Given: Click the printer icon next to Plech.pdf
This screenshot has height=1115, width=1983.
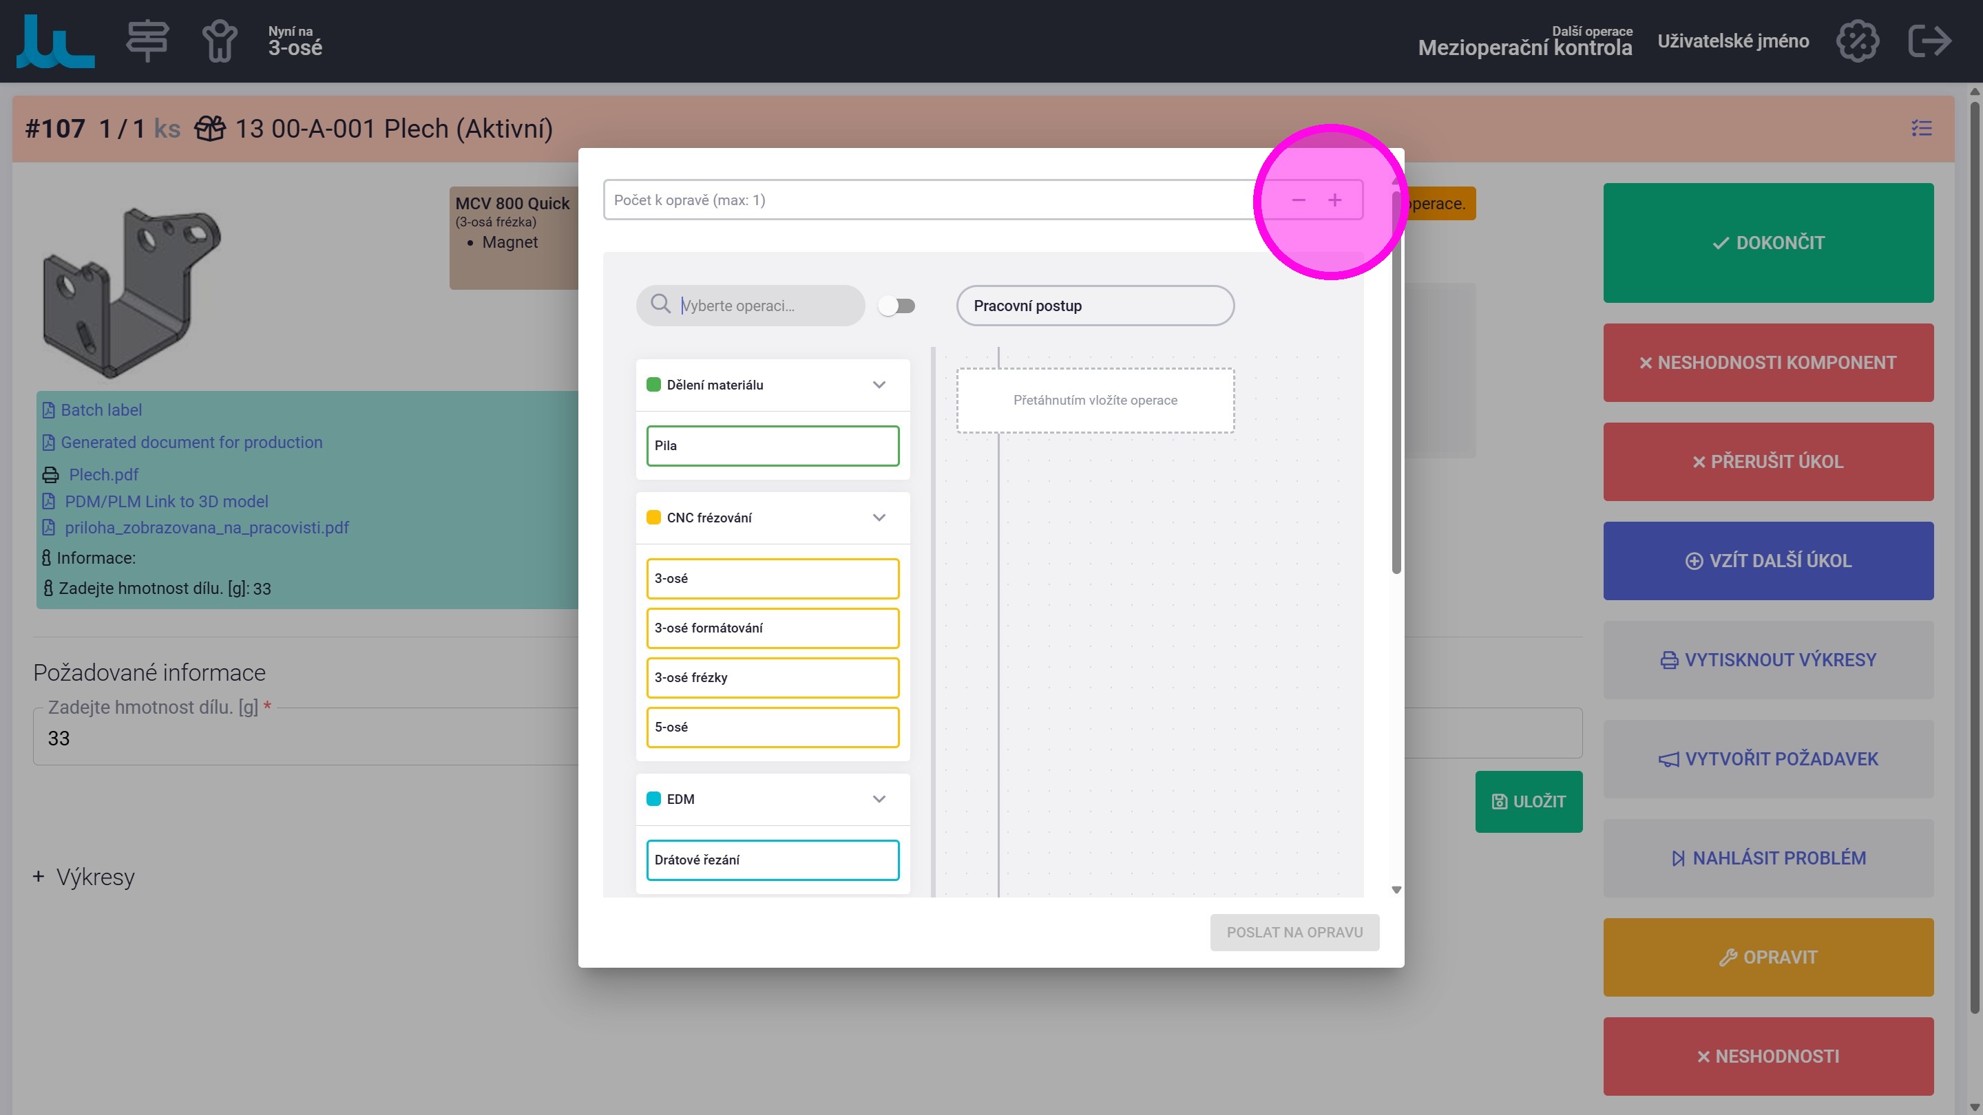Looking at the screenshot, I should 51,475.
